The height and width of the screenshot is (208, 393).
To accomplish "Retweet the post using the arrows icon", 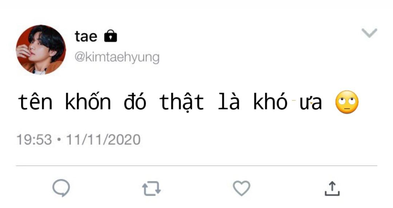I will coord(151,188).
